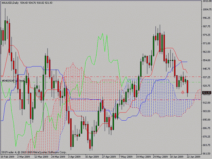Select the green Chikou line peak near 27 Apr
This screenshot has height=159, width=212.
(103, 33)
